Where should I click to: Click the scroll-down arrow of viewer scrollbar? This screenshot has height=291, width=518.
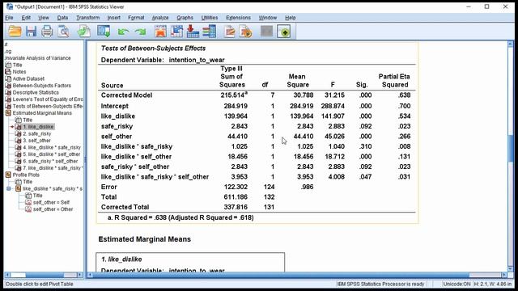click(511, 269)
